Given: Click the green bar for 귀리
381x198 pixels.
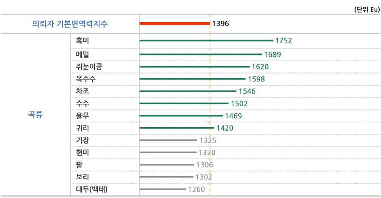Looking at the screenshot, I should pos(177,128).
